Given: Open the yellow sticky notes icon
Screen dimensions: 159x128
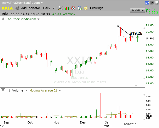Looking at the screenshot, I should click(x=86, y=8).
